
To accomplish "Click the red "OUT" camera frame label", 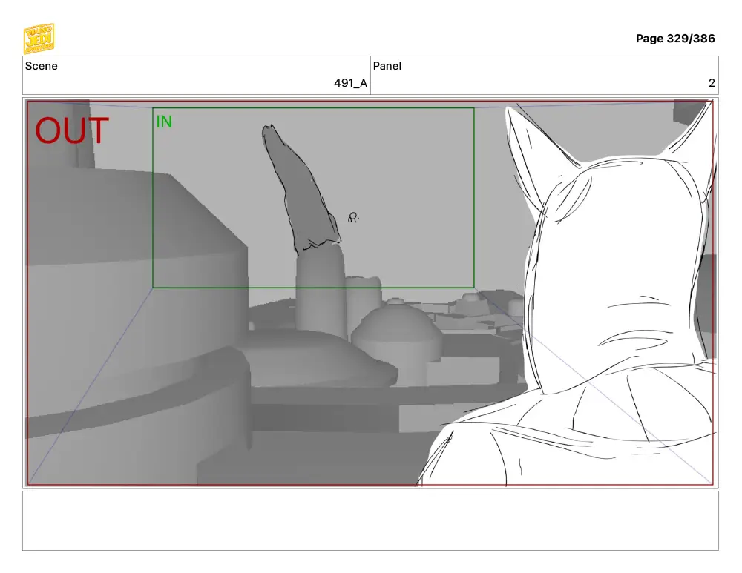I will pyautogui.click(x=72, y=130).
